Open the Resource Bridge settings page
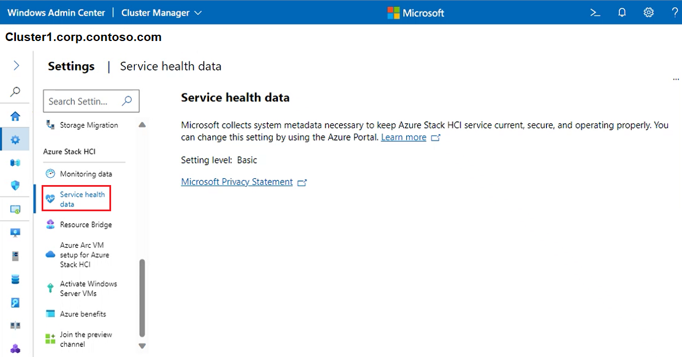 79,224
